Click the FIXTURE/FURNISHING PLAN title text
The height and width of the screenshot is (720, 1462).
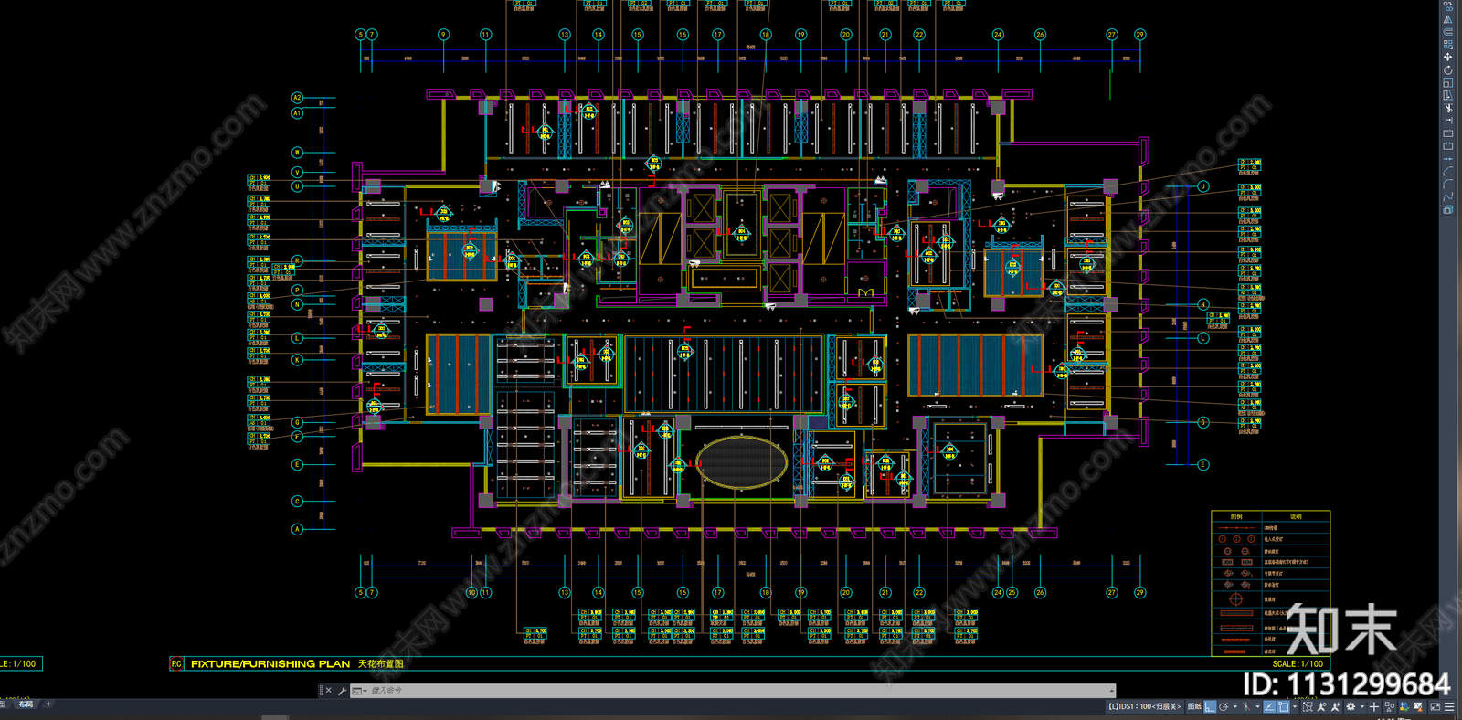[270, 664]
